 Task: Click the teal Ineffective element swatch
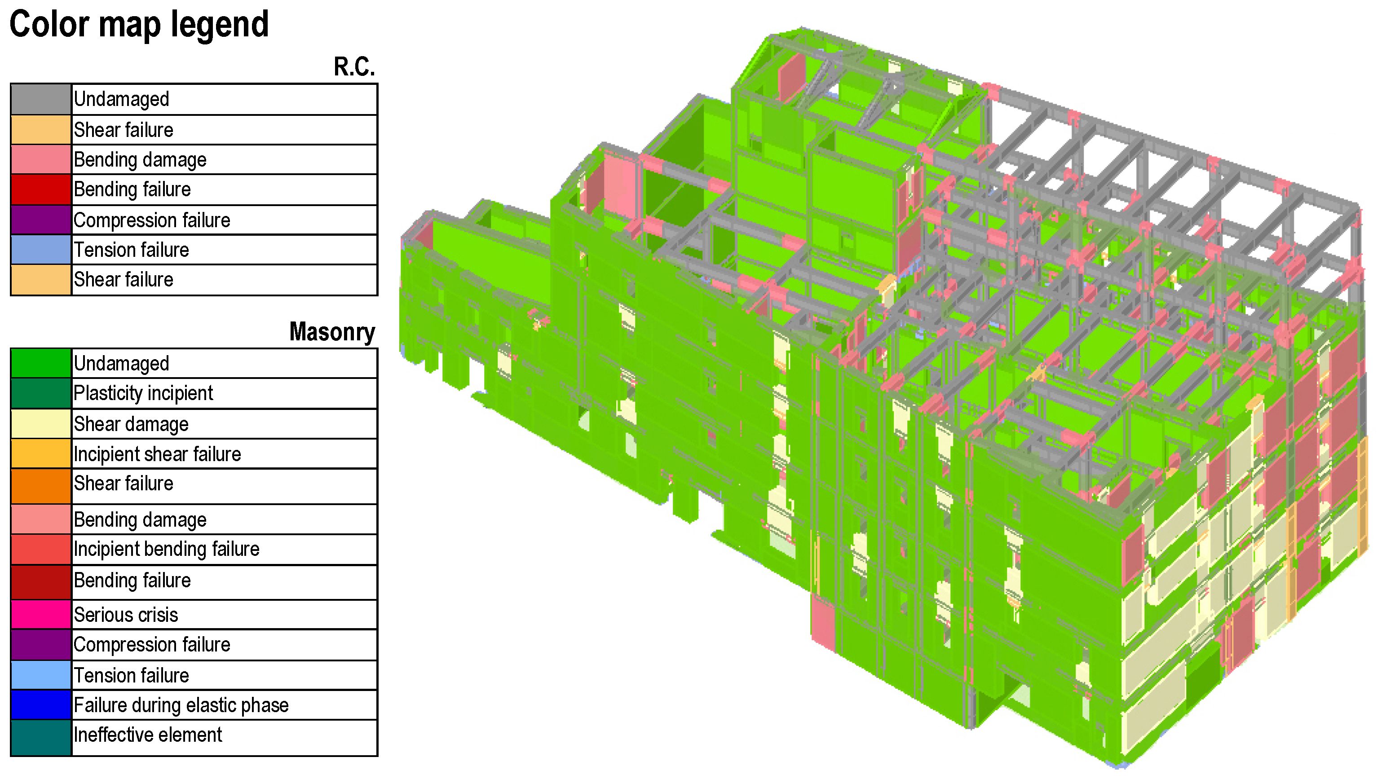41,737
